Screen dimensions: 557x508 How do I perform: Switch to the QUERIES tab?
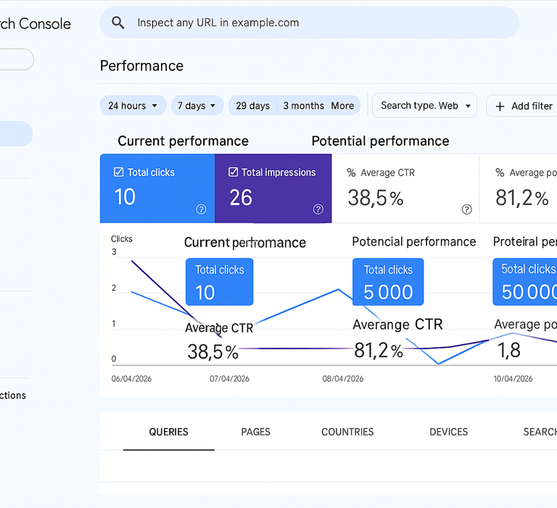tap(169, 432)
